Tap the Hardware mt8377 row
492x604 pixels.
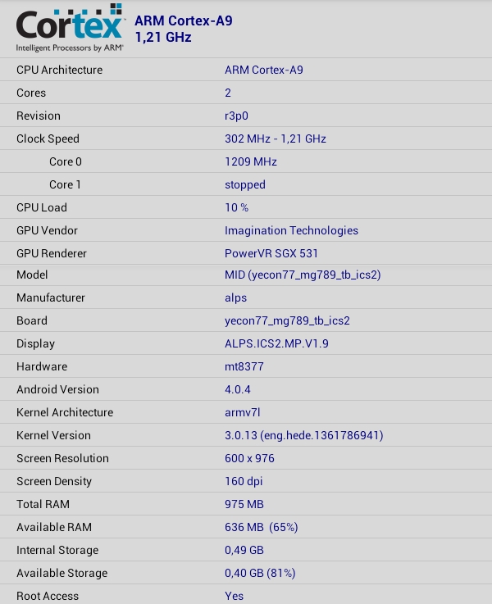point(246,366)
